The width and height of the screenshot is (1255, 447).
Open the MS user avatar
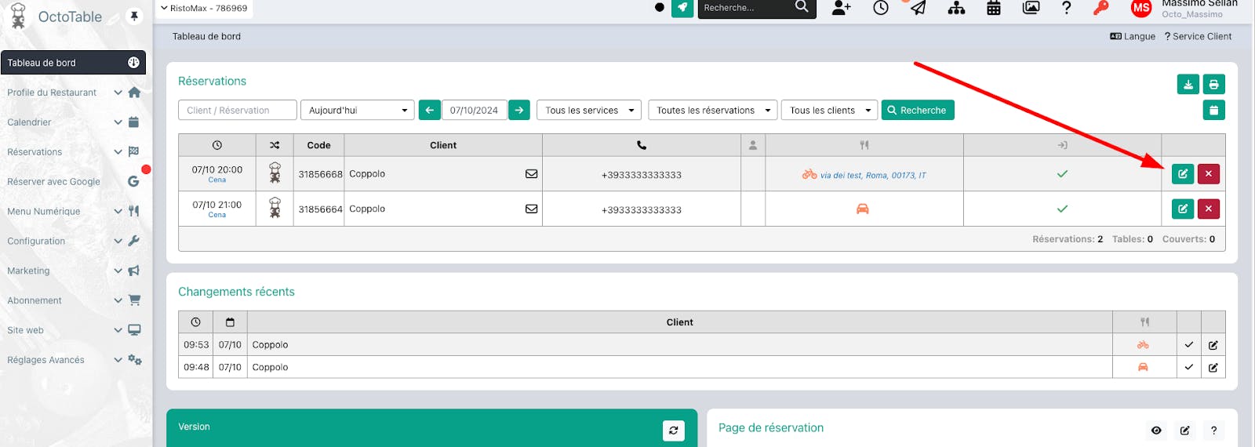coord(1141,8)
